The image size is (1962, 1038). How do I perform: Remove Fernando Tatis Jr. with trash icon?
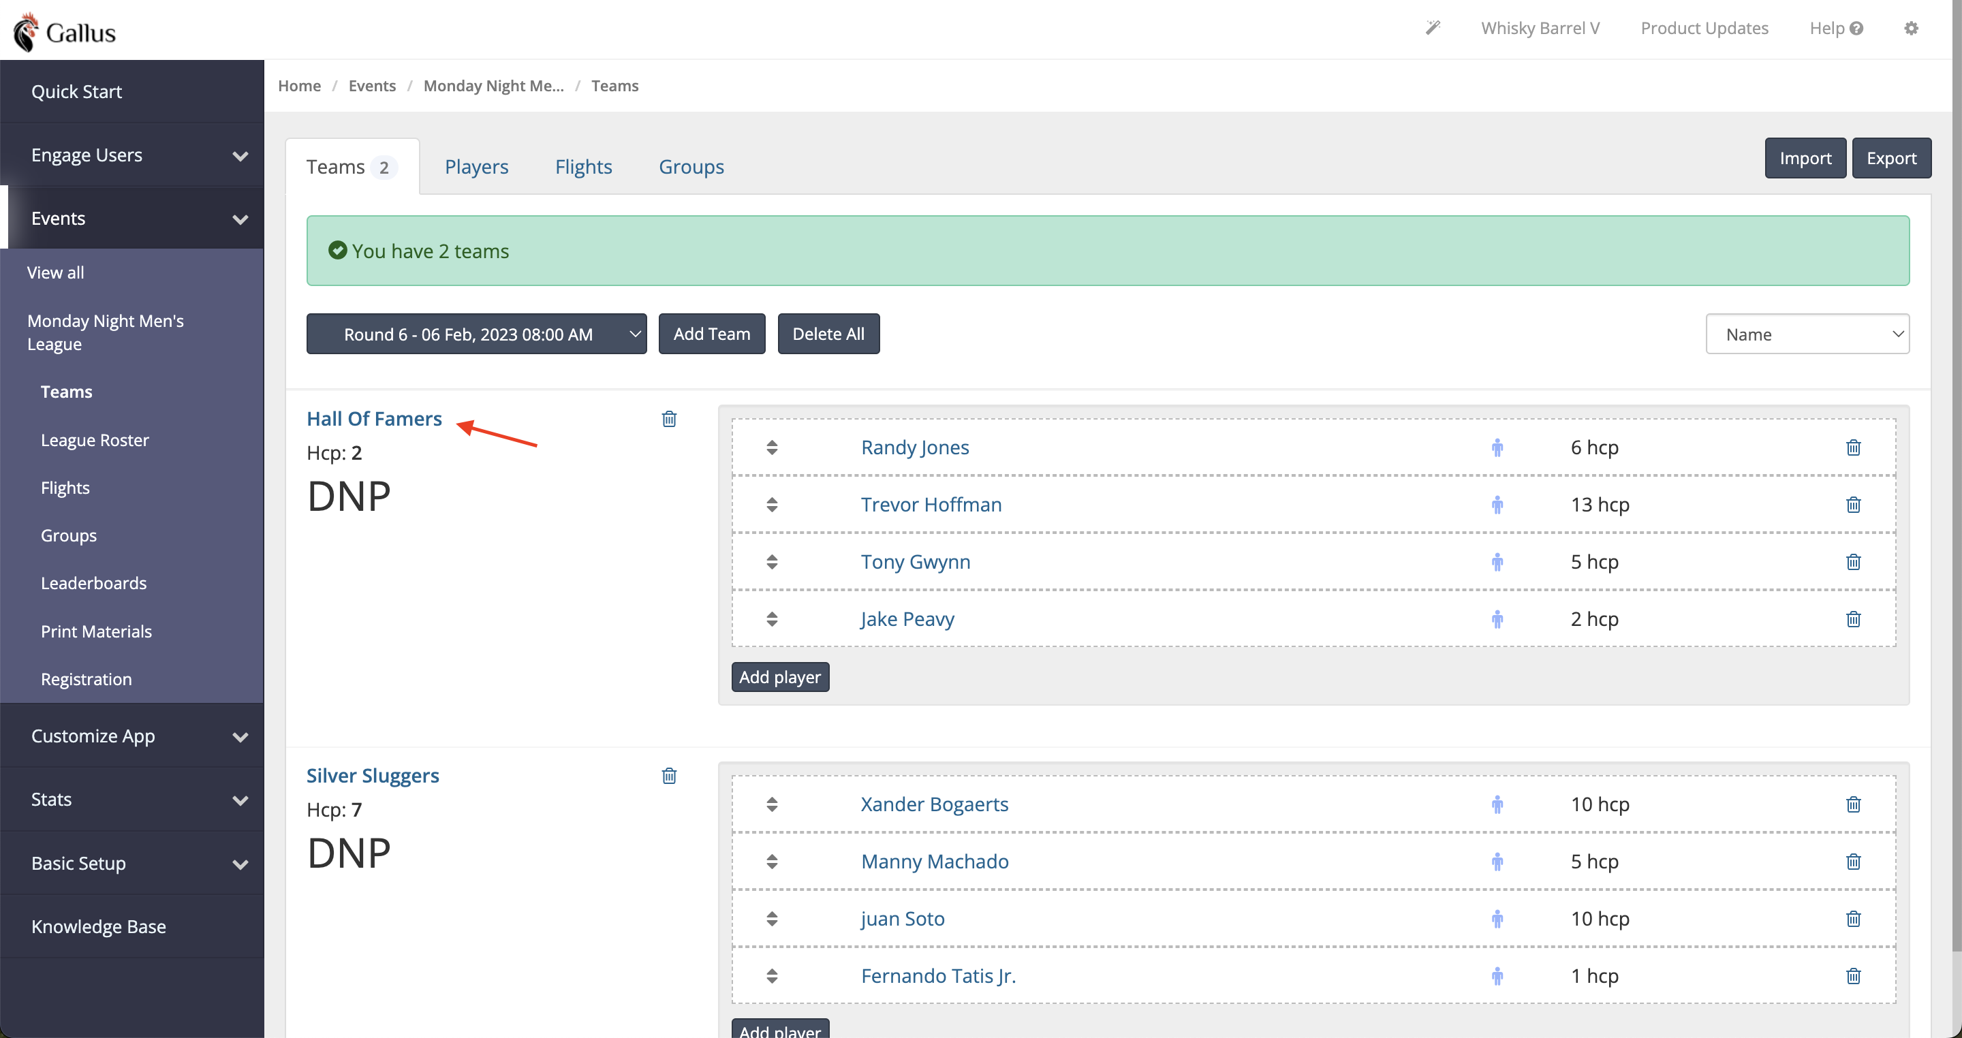[1853, 975]
